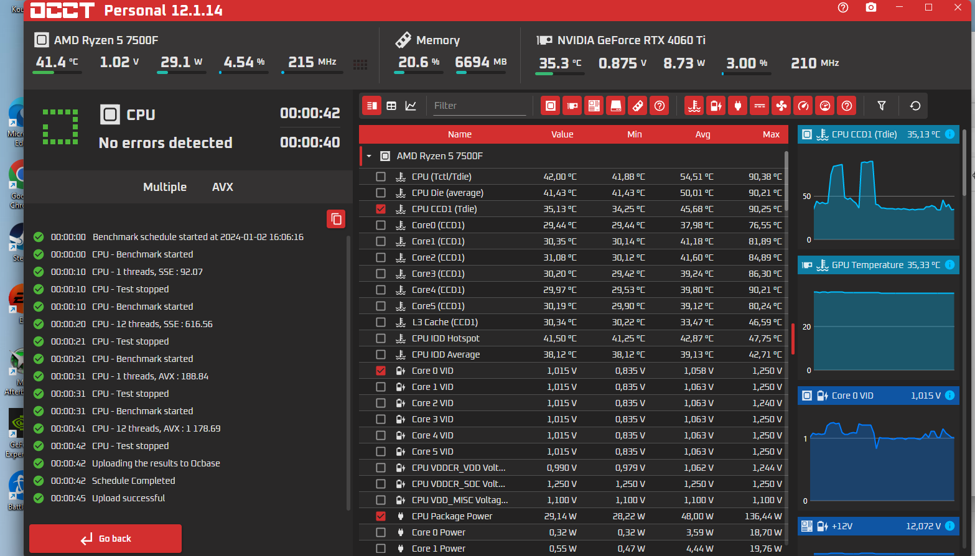Viewport: 975px width, 556px height.
Task: Switch to the graph-only sensor view
Action: coord(411,106)
